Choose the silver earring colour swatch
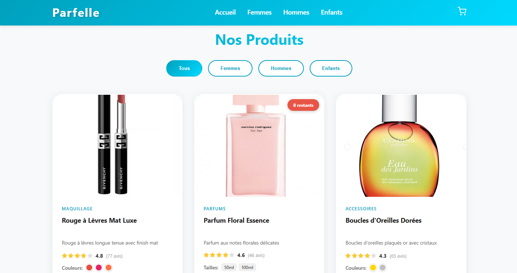 coord(382,268)
